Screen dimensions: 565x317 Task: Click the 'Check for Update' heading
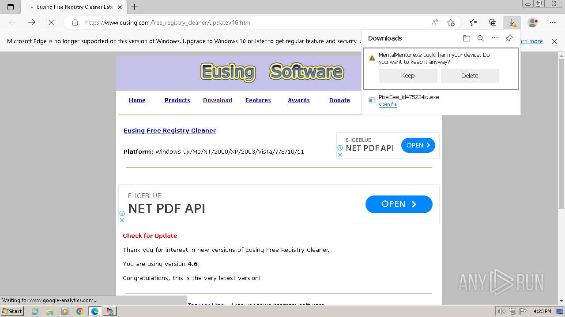coord(150,236)
